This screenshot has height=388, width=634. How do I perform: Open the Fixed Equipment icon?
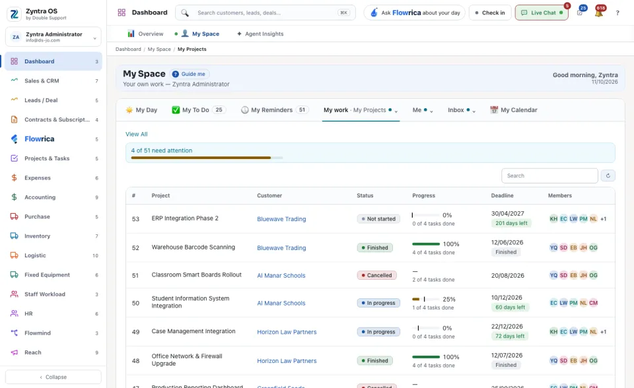(14, 275)
